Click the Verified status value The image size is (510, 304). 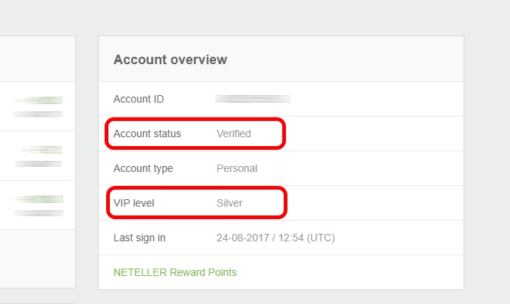(234, 134)
